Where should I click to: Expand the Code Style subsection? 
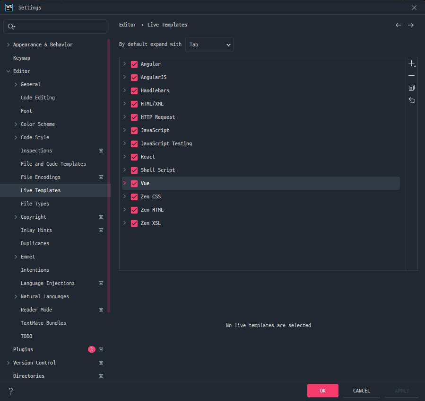click(x=16, y=137)
